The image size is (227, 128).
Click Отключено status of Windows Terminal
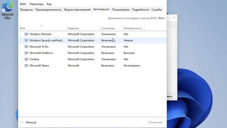tap(109, 34)
